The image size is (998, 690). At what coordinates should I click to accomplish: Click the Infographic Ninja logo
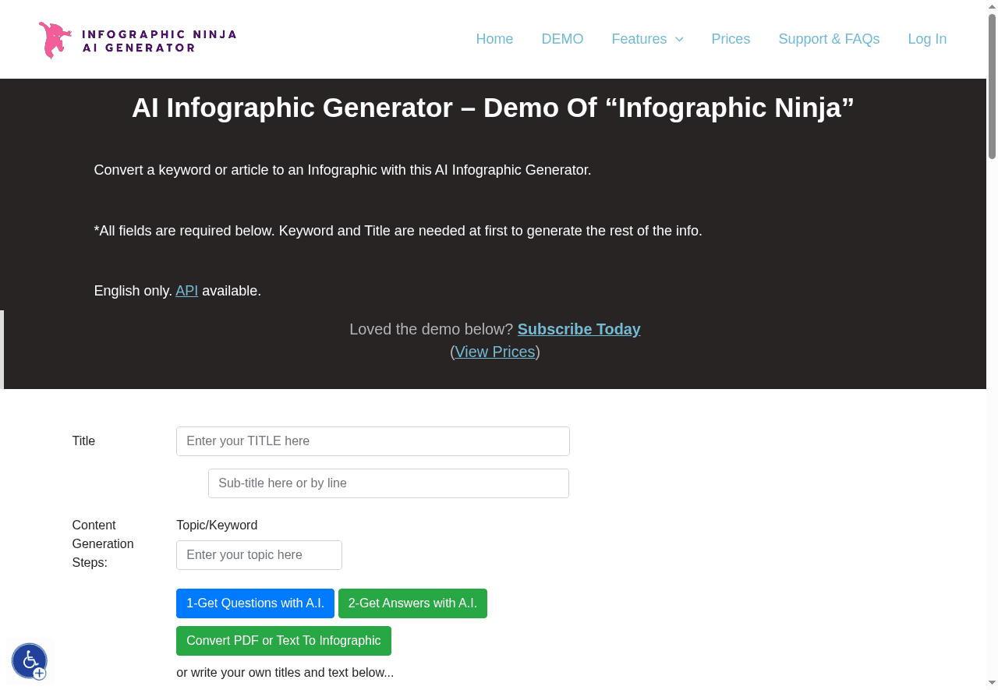pyautogui.click(x=136, y=40)
